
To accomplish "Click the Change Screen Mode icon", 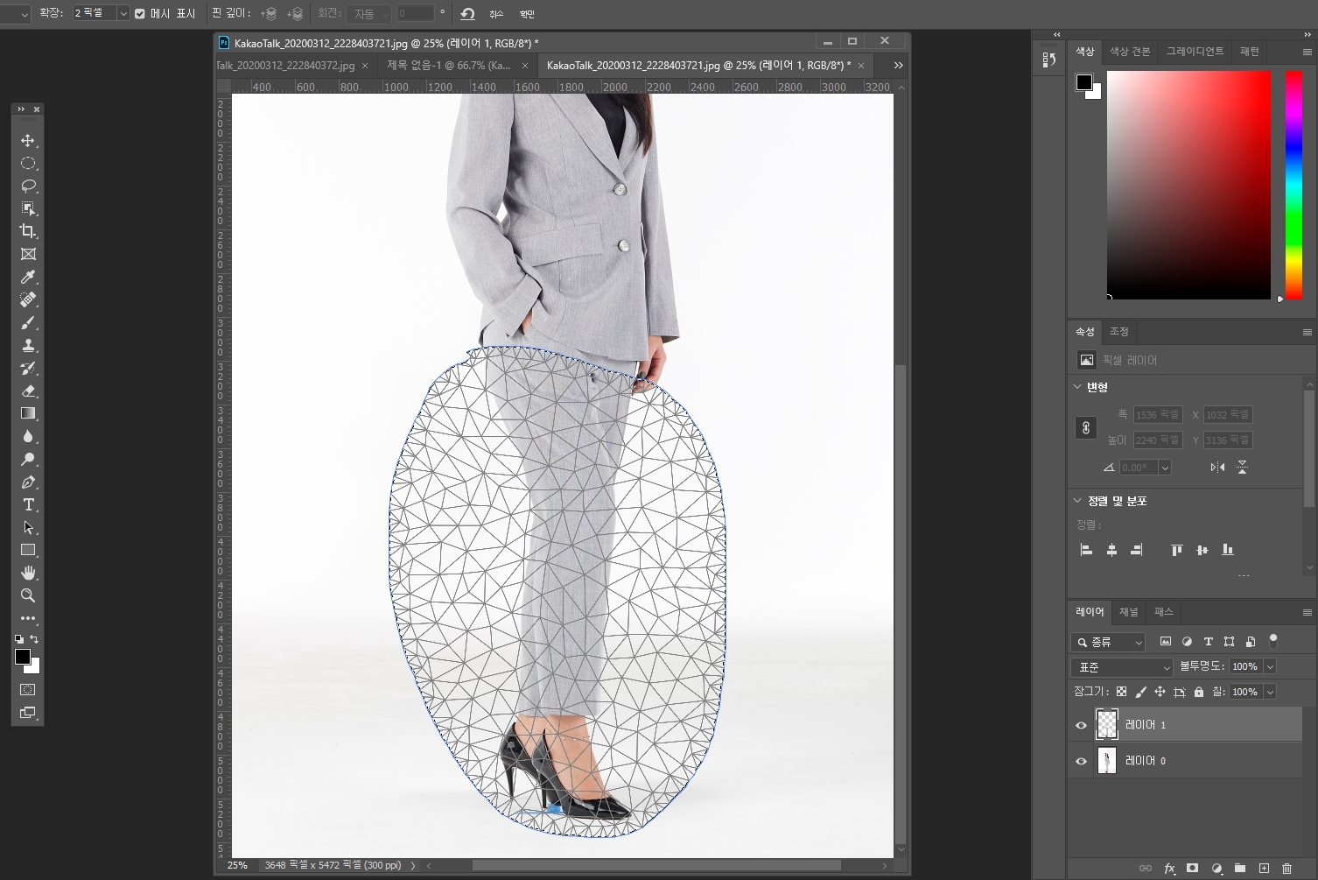I will [x=28, y=713].
